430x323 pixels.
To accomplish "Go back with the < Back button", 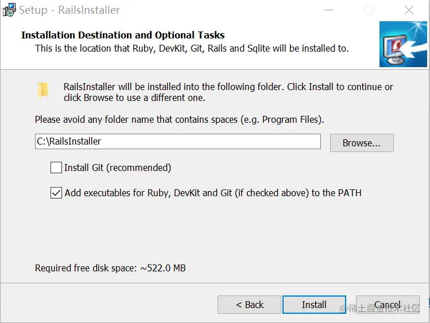I will click(250, 305).
